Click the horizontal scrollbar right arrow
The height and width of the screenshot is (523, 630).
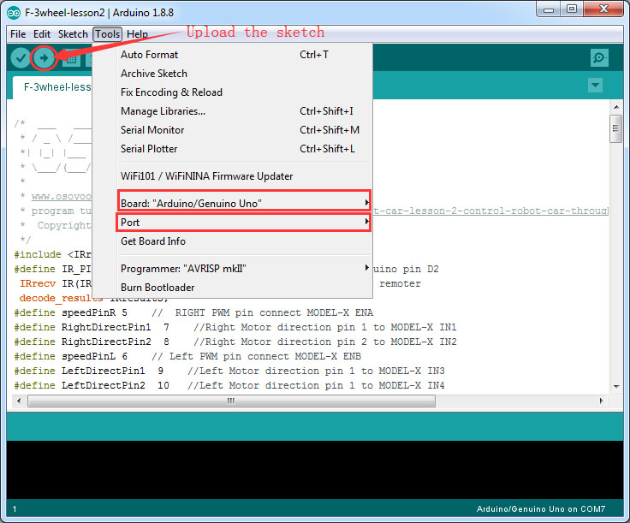tap(601, 401)
